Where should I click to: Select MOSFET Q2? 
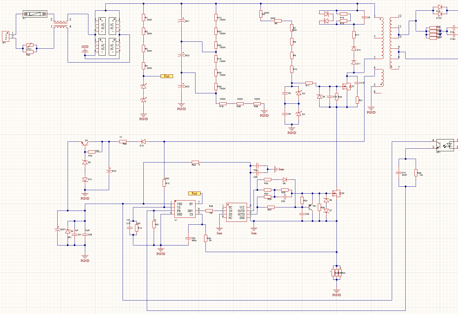click(337, 193)
